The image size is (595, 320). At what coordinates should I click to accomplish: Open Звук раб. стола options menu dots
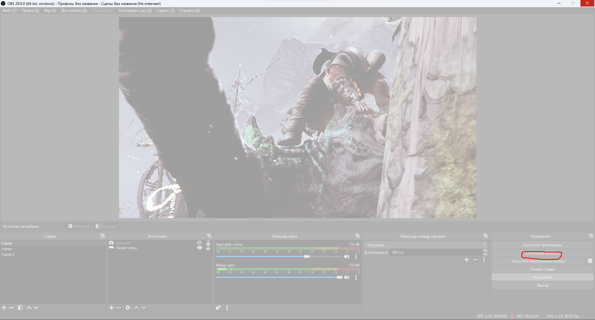coord(356,256)
